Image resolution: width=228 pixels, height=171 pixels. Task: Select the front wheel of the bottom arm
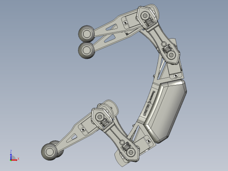coord(49,152)
